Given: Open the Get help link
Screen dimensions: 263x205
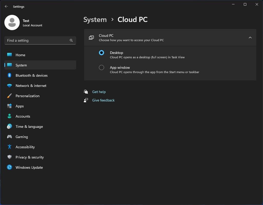Looking at the screenshot, I should (x=99, y=92).
